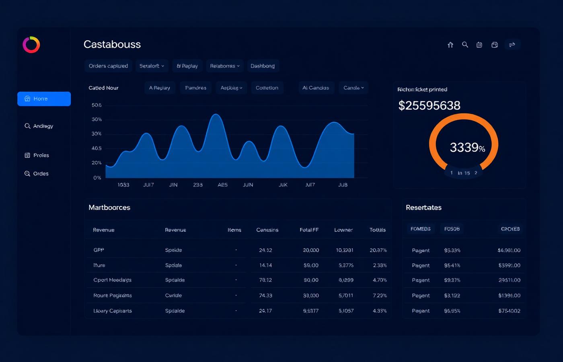Click the CACKEB filter chip
This screenshot has width=563, height=362.
coord(510,229)
